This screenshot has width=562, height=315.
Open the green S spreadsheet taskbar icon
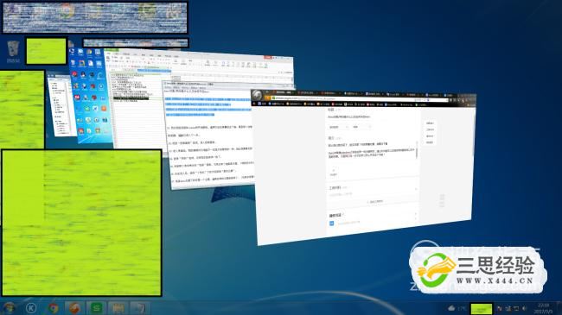(x=96, y=308)
